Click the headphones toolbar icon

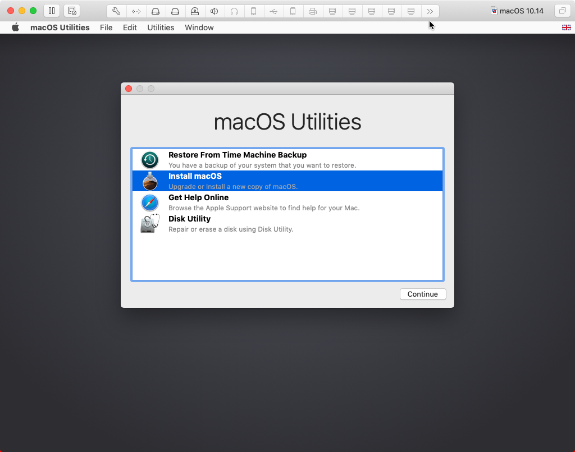click(x=234, y=11)
